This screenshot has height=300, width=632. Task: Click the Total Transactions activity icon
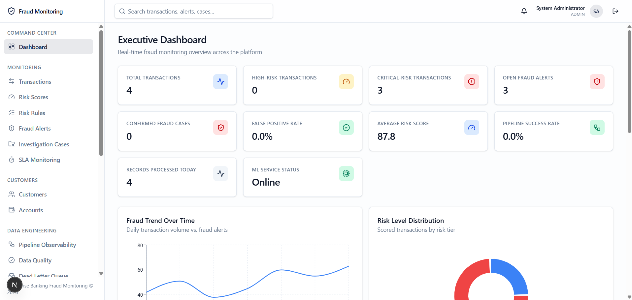pos(220,81)
